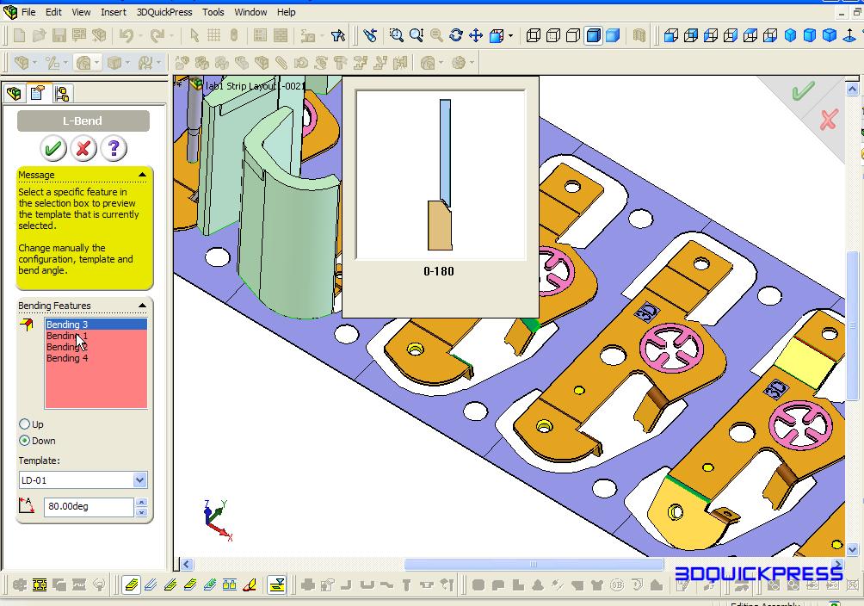Confirm sketch with viewport green checkmark

tap(803, 90)
